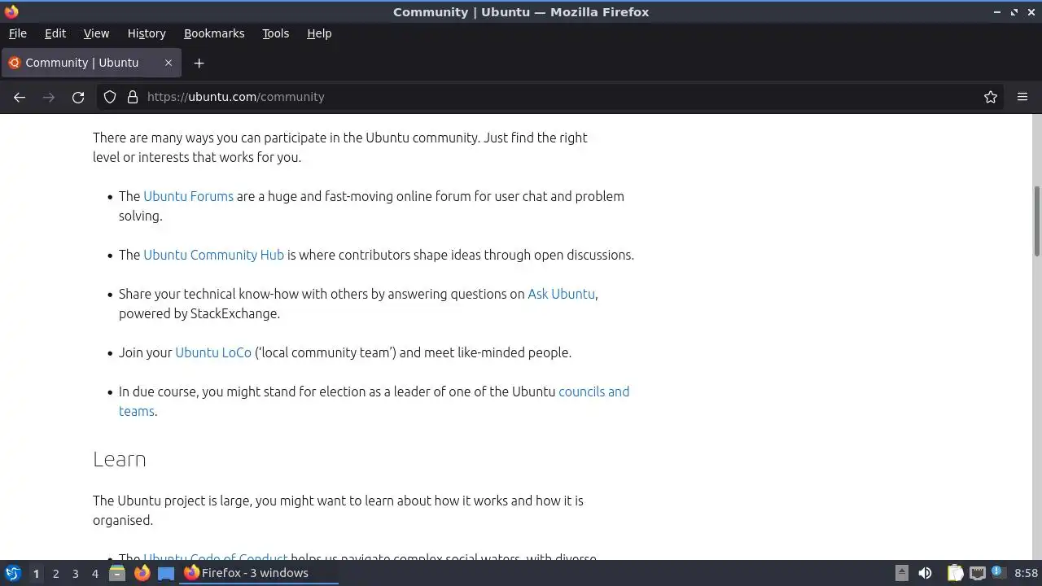The width and height of the screenshot is (1042, 586).
Task: Follow the Ubuntu Forums link
Action: pos(188,196)
